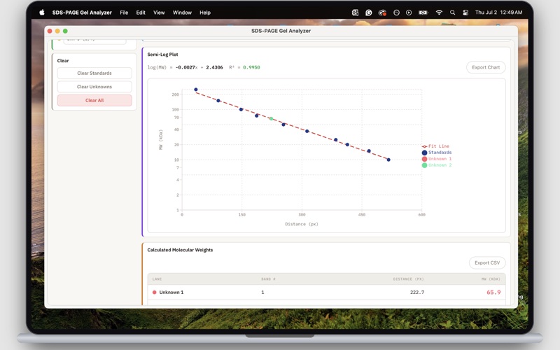Viewport: 560px width, 350px height.
Task: Click the red dot beside Unknown 1 row
Action: click(x=154, y=292)
